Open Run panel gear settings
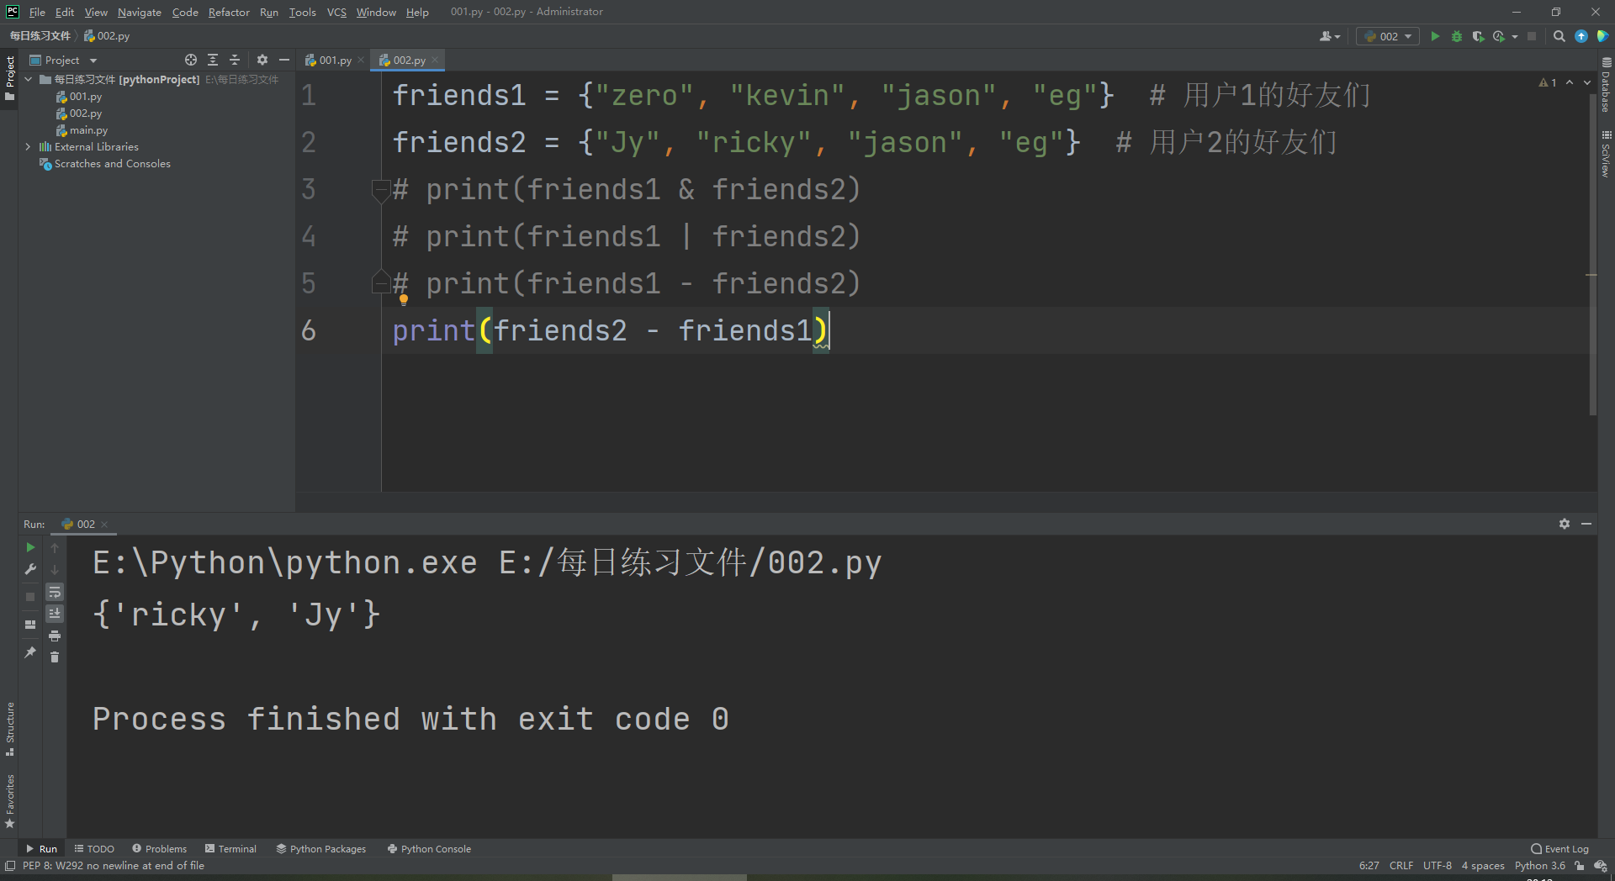The width and height of the screenshot is (1615, 881). pyautogui.click(x=1565, y=524)
